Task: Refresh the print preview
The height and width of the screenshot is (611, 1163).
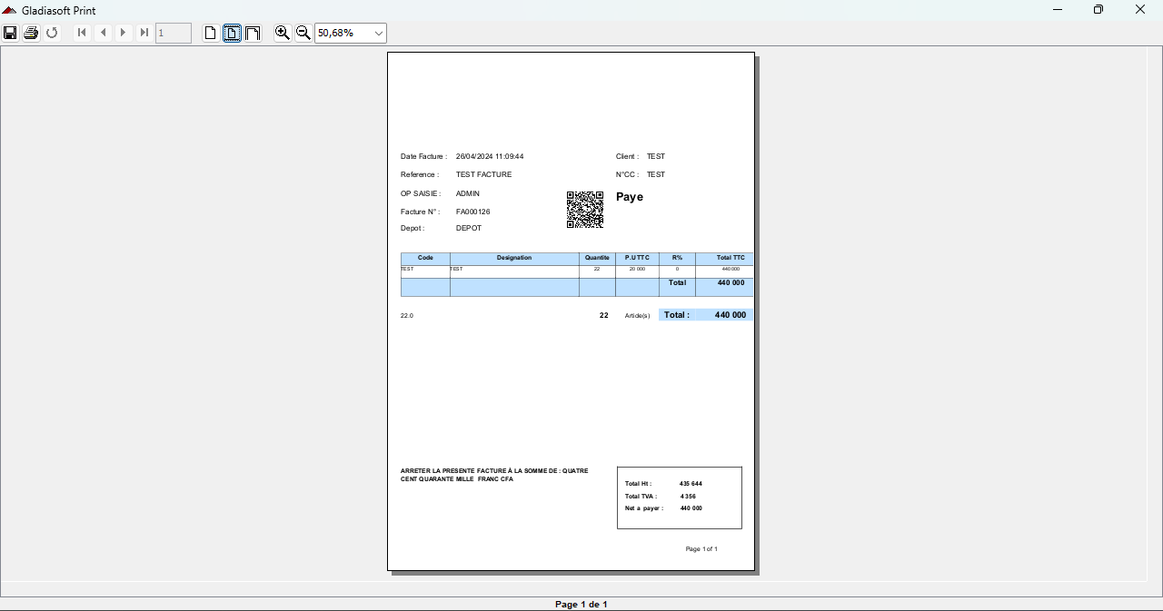Action: [52, 33]
